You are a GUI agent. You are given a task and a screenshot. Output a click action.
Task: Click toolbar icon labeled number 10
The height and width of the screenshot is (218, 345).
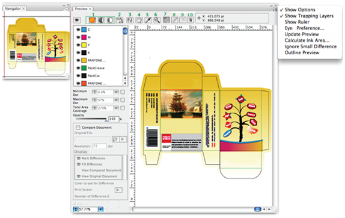191,20
